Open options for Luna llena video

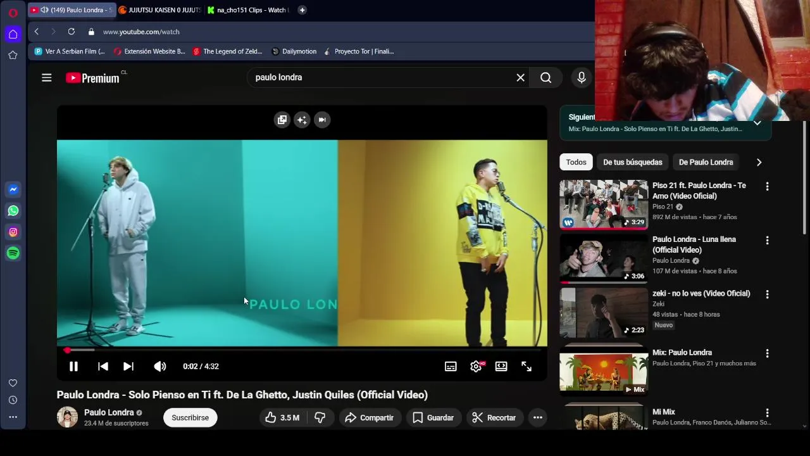click(767, 240)
